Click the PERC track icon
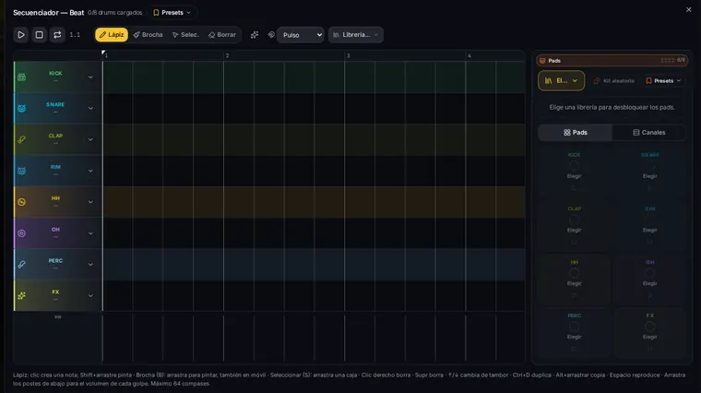Screen dimensions: 701x393 pyautogui.click(x=21, y=264)
